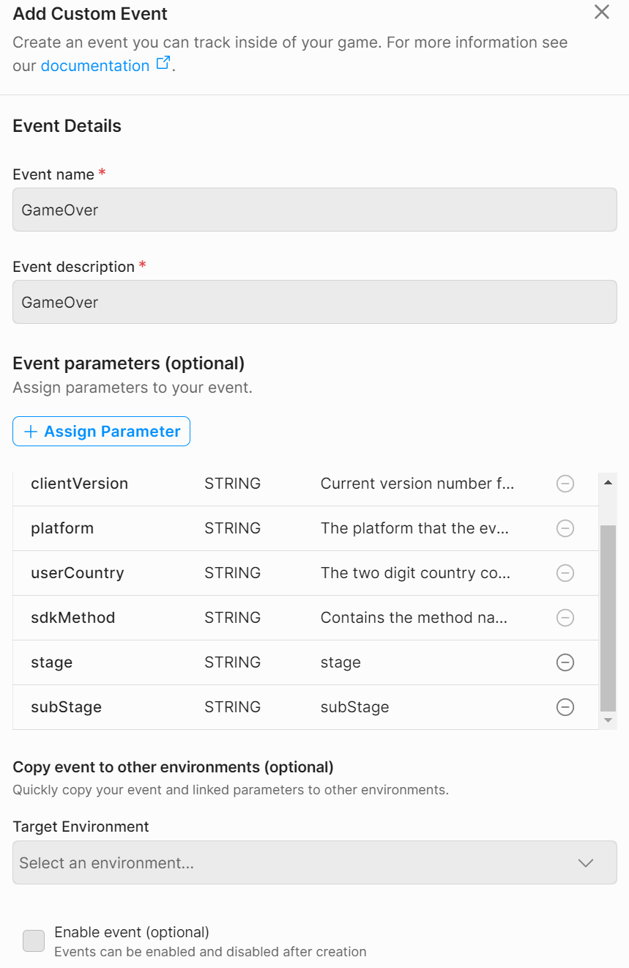
Task: Click the parameter list scrollbar thumb
Action: [608, 618]
